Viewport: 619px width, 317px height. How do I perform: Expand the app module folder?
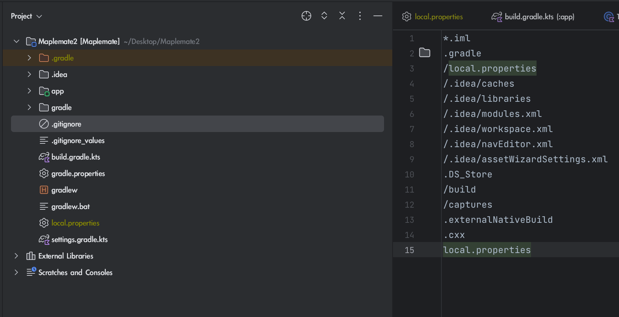pyautogui.click(x=30, y=91)
